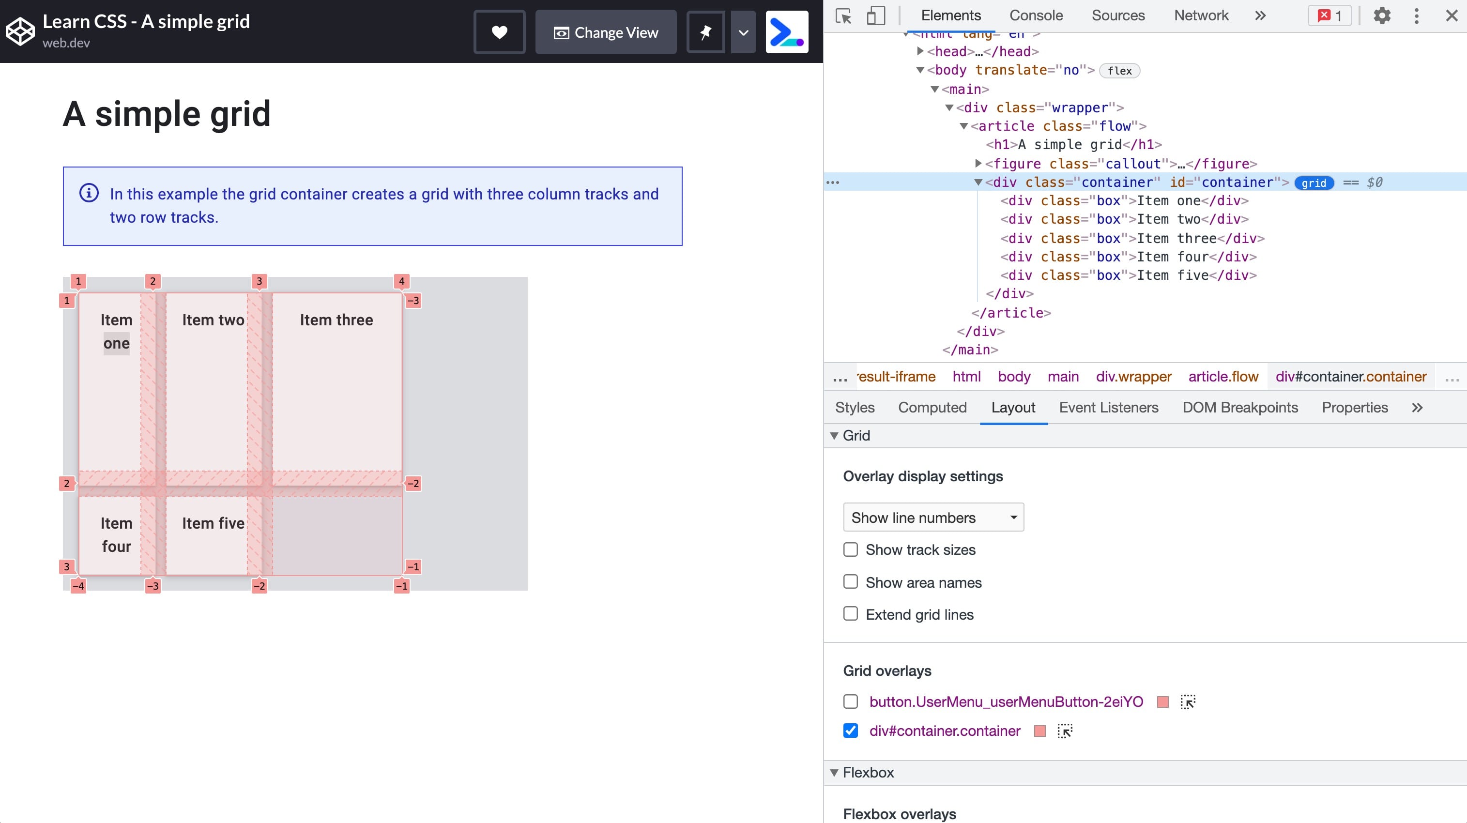This screenshot has height=823, width=1467.
Task: Click the device toolbar toggle icon
Action: point(874,15)
